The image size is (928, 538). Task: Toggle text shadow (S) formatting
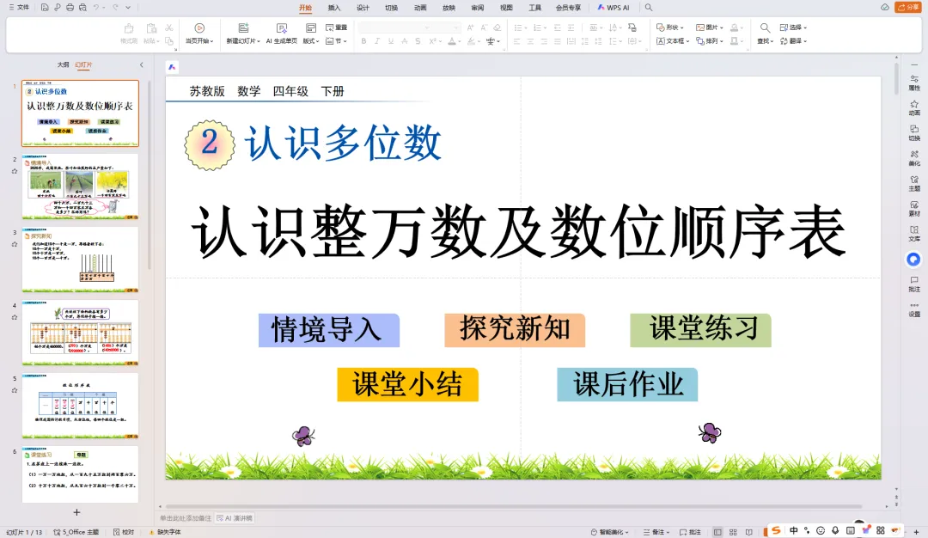418,41
